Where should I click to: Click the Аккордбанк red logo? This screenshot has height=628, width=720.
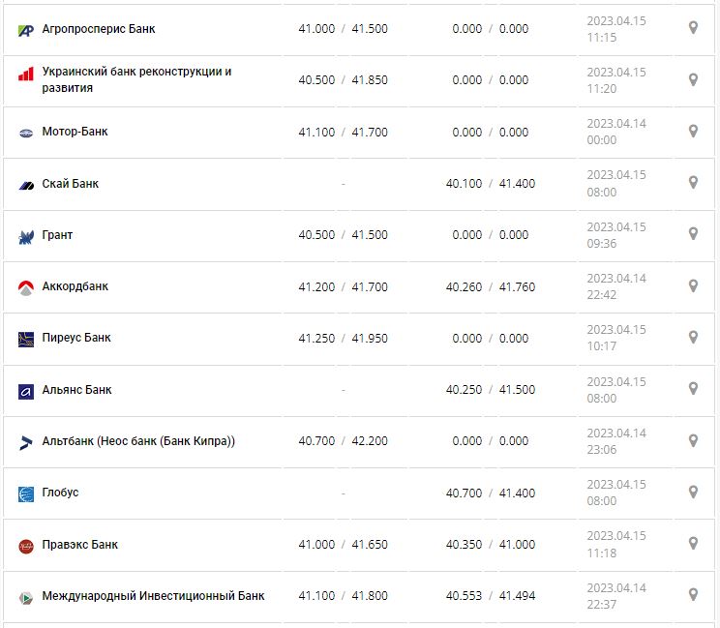pyautogui.click(x=26, y=287)
